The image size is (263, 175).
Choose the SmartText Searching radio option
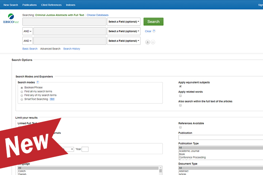(22, 99)
